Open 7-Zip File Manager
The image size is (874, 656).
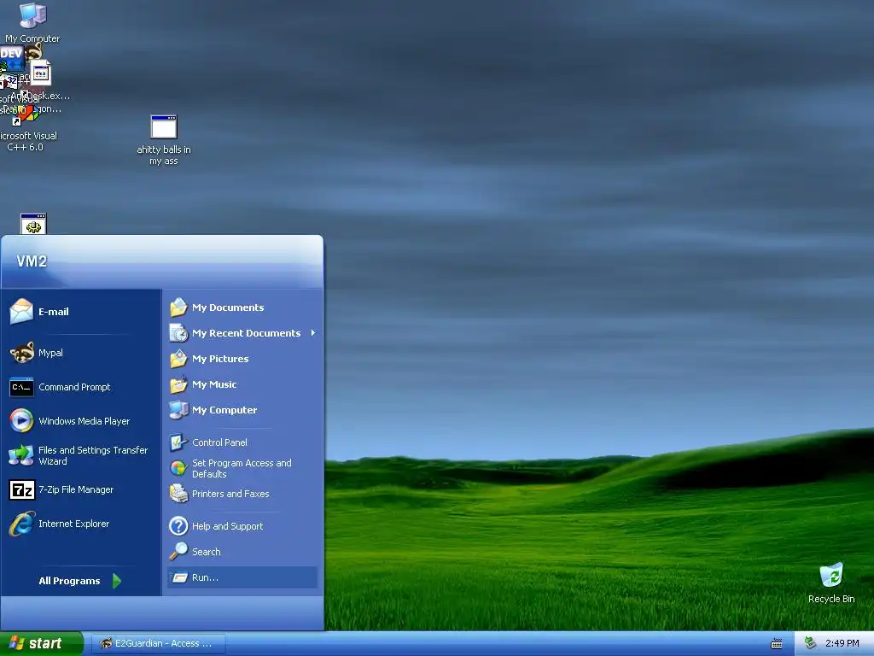(x=81, y=489)
